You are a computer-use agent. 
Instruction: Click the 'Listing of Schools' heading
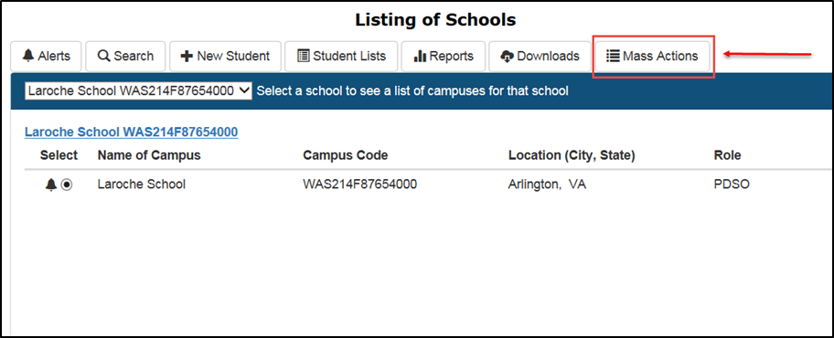[435, 20]
